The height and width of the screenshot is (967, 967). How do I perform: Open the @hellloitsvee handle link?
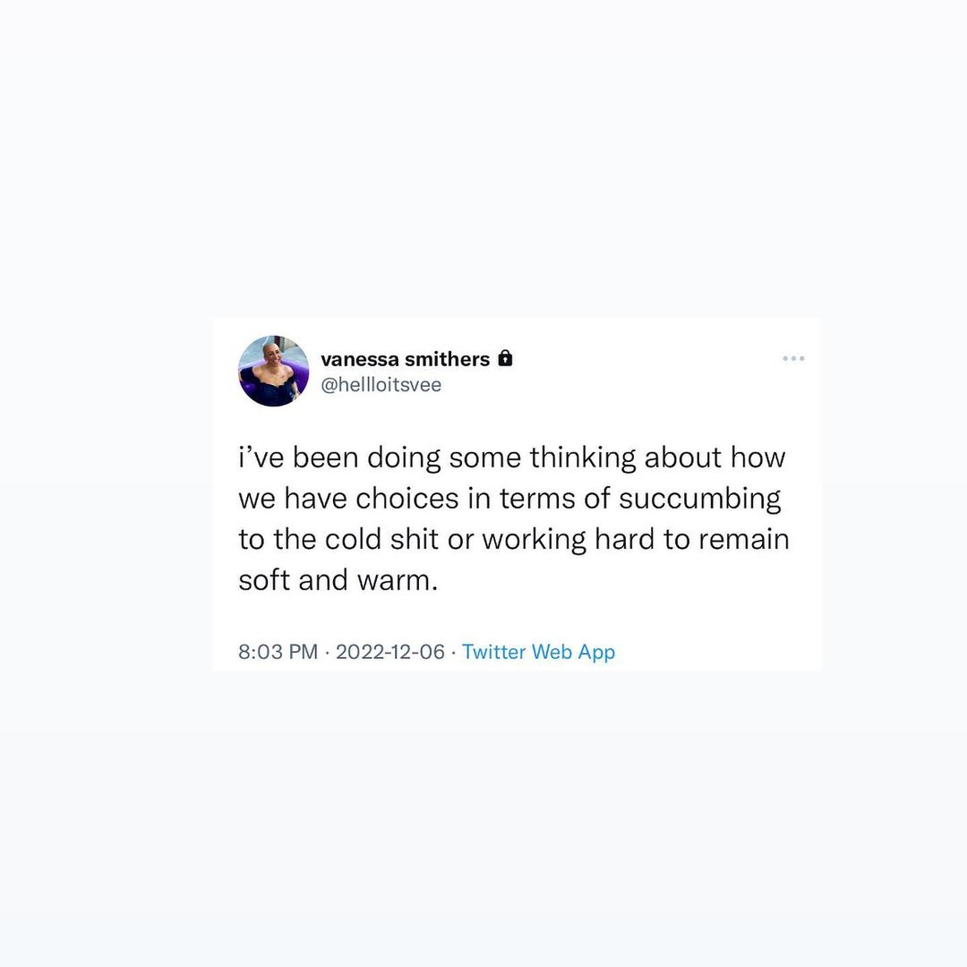point(381,385)
